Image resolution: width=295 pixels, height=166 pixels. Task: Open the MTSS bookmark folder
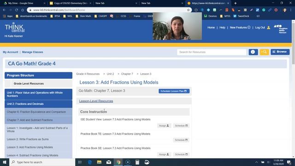coord(225,16)
